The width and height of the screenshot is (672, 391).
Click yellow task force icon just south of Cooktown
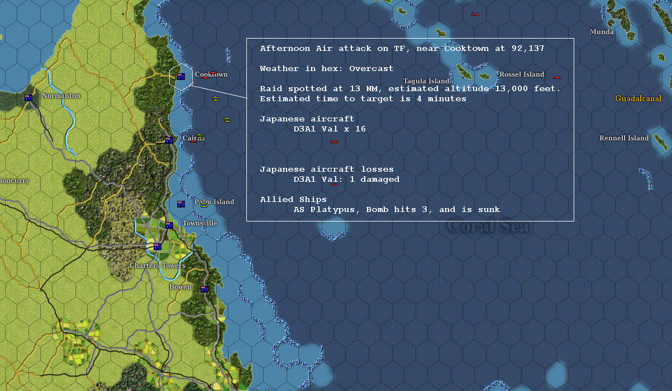pos(215,98)
